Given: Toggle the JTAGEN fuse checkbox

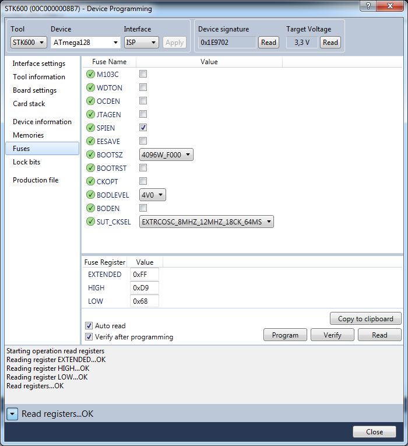Looking at the screenshot, I should 143,114.
